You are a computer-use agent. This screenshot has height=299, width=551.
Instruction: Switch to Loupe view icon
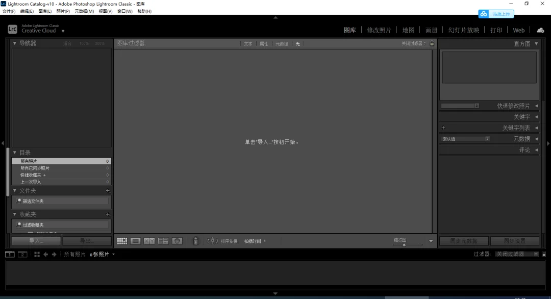point(135,241)
